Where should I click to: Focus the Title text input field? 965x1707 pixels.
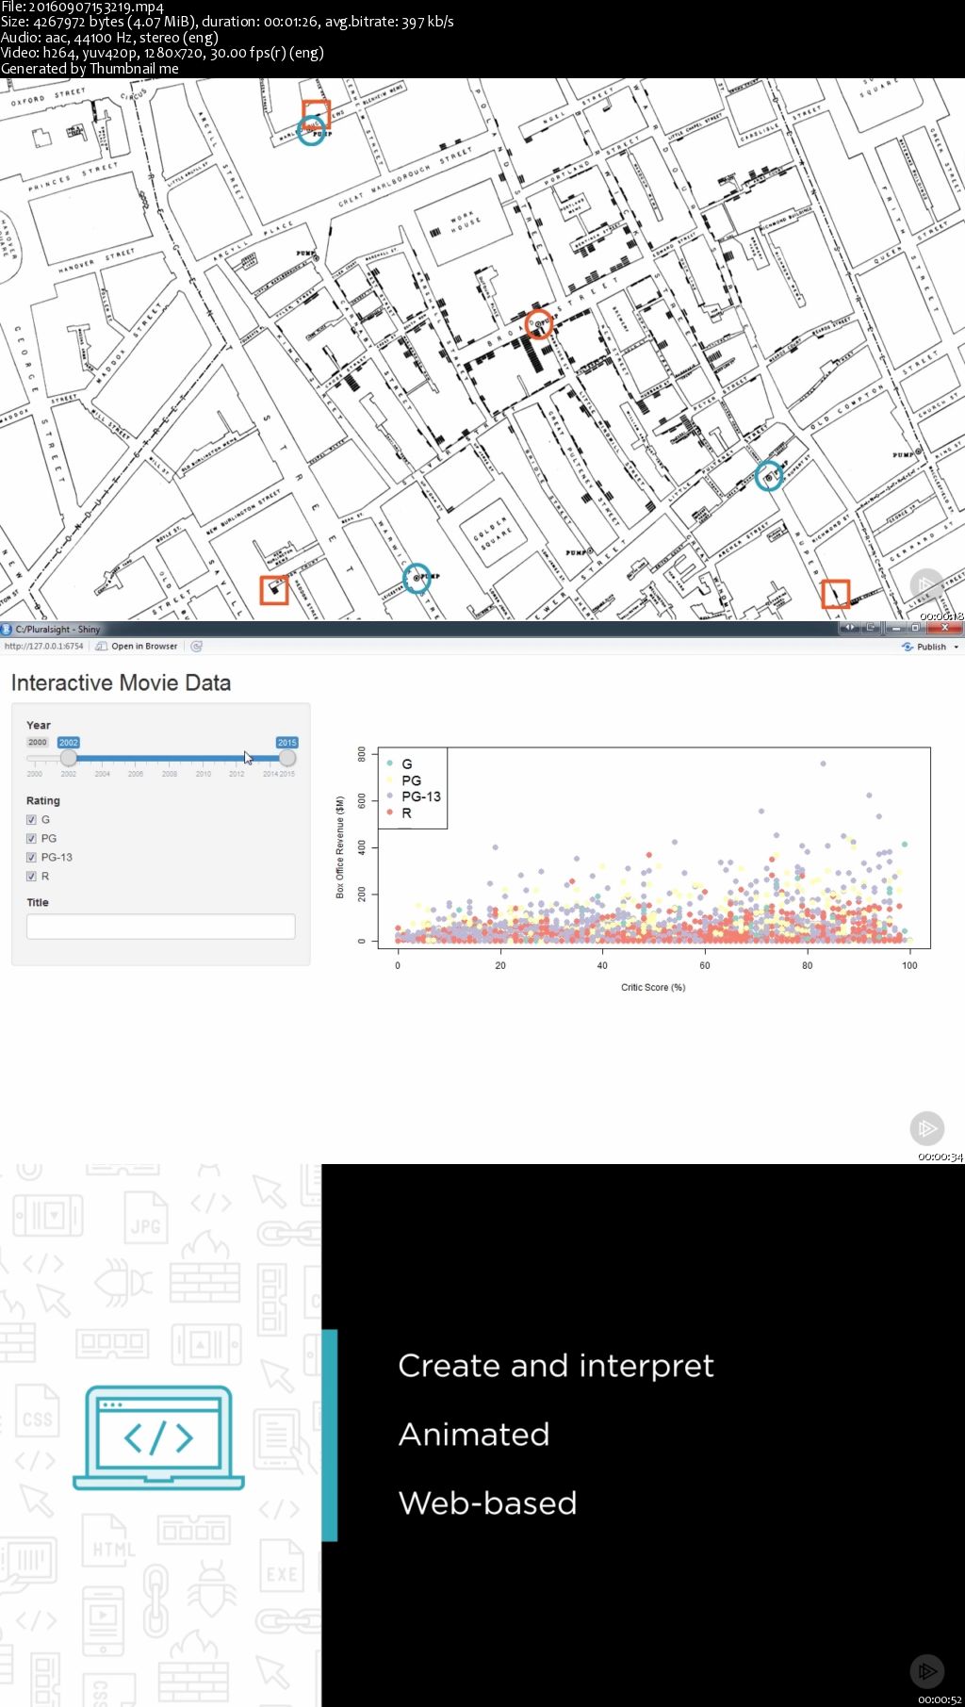pos(161,927)
